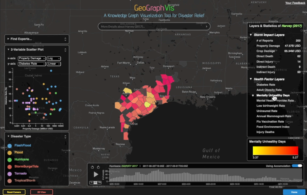Collapse the Health Factor Layers section

pos(251,79)
